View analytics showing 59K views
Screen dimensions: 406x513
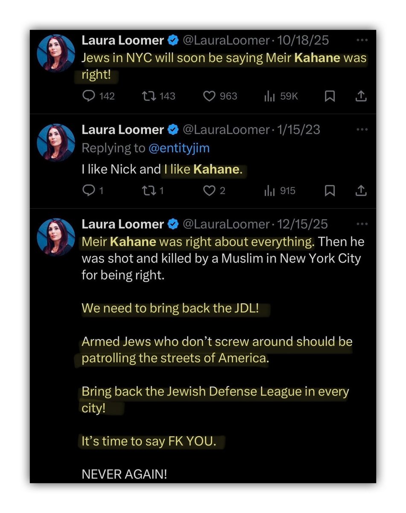click(269, 97)
